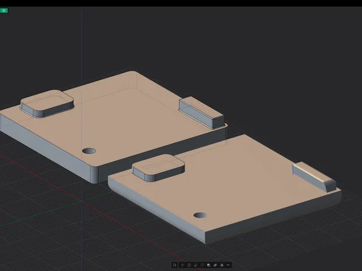Image resolution: width=362 pixels, height=271 pixels.
Task: Select the rounded pocket on the upper plate
Action: click(x=47, y=103)
